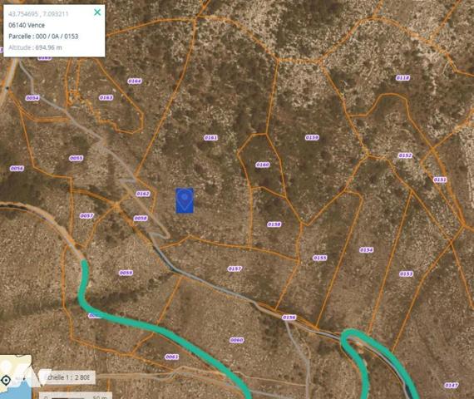Screen dimensions: 474x399
Task: Click the scale 1:2 808 field
Action: (x=69, y=377)
